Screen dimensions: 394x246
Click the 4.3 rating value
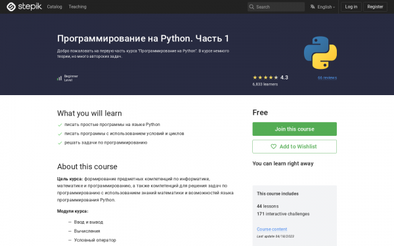(284, 77)
